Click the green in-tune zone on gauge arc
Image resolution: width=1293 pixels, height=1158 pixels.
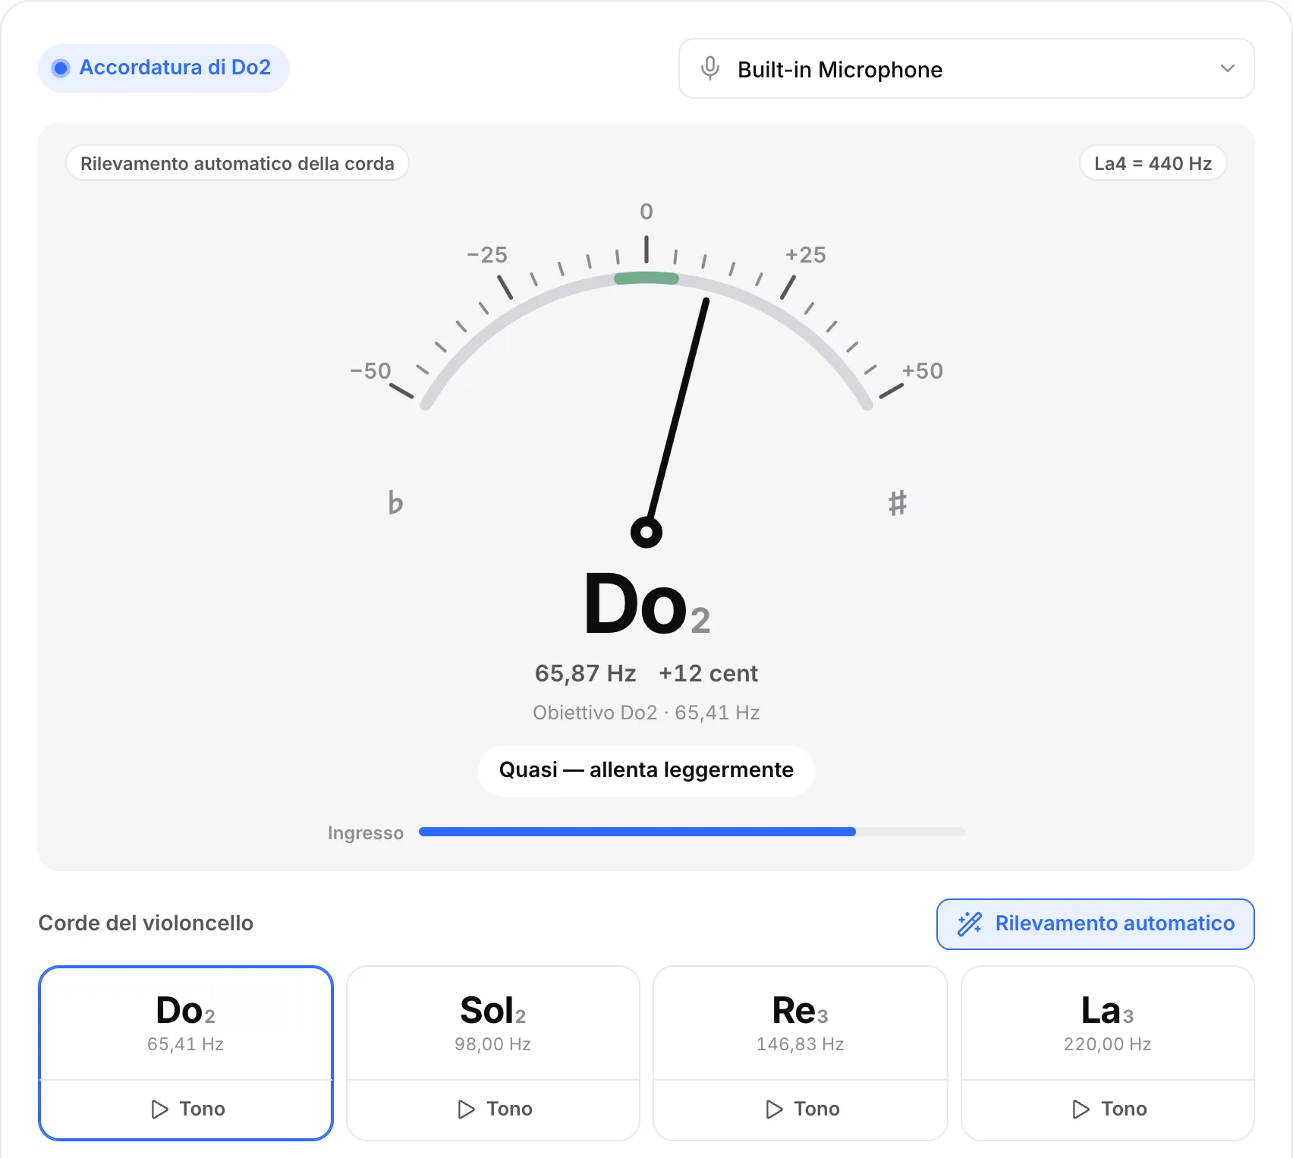pyautogui.click(x=646, y=278)
